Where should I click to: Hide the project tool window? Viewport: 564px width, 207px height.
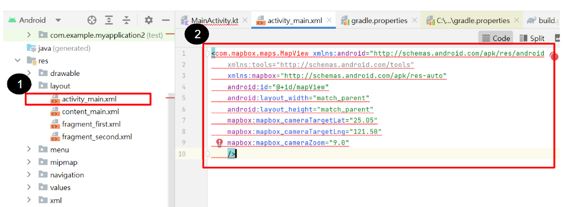click(x=166, y=20)
